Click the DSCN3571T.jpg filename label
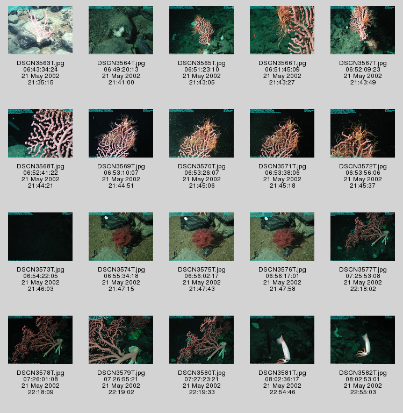 282,167
